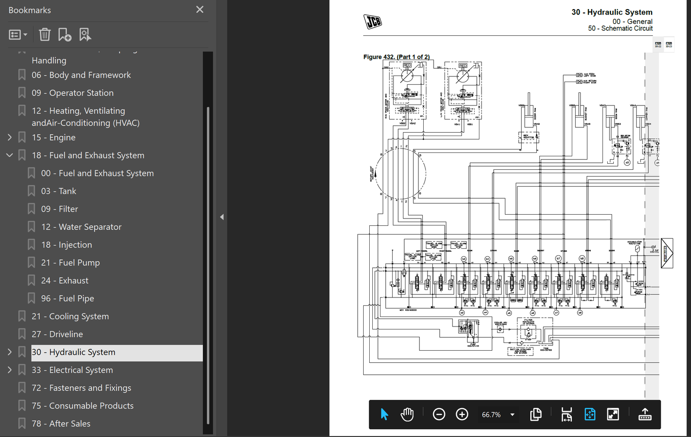Screen dimensions: 691x437
Task: Delete the selected bookmark with trash icon
Action: [45, 35]
